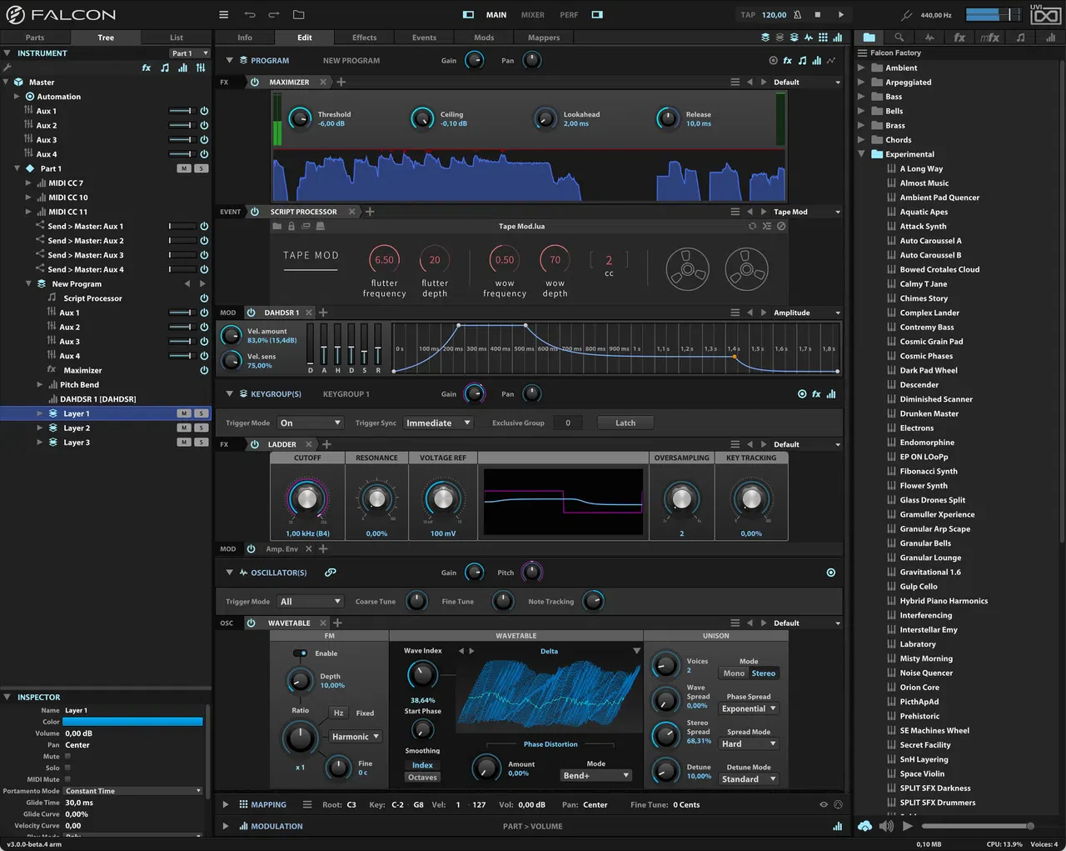Click the waveform icon next to the Edit tabs
1066x851 pixels.
[x=807, y=38]
